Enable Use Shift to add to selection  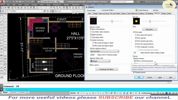(91, 32)
